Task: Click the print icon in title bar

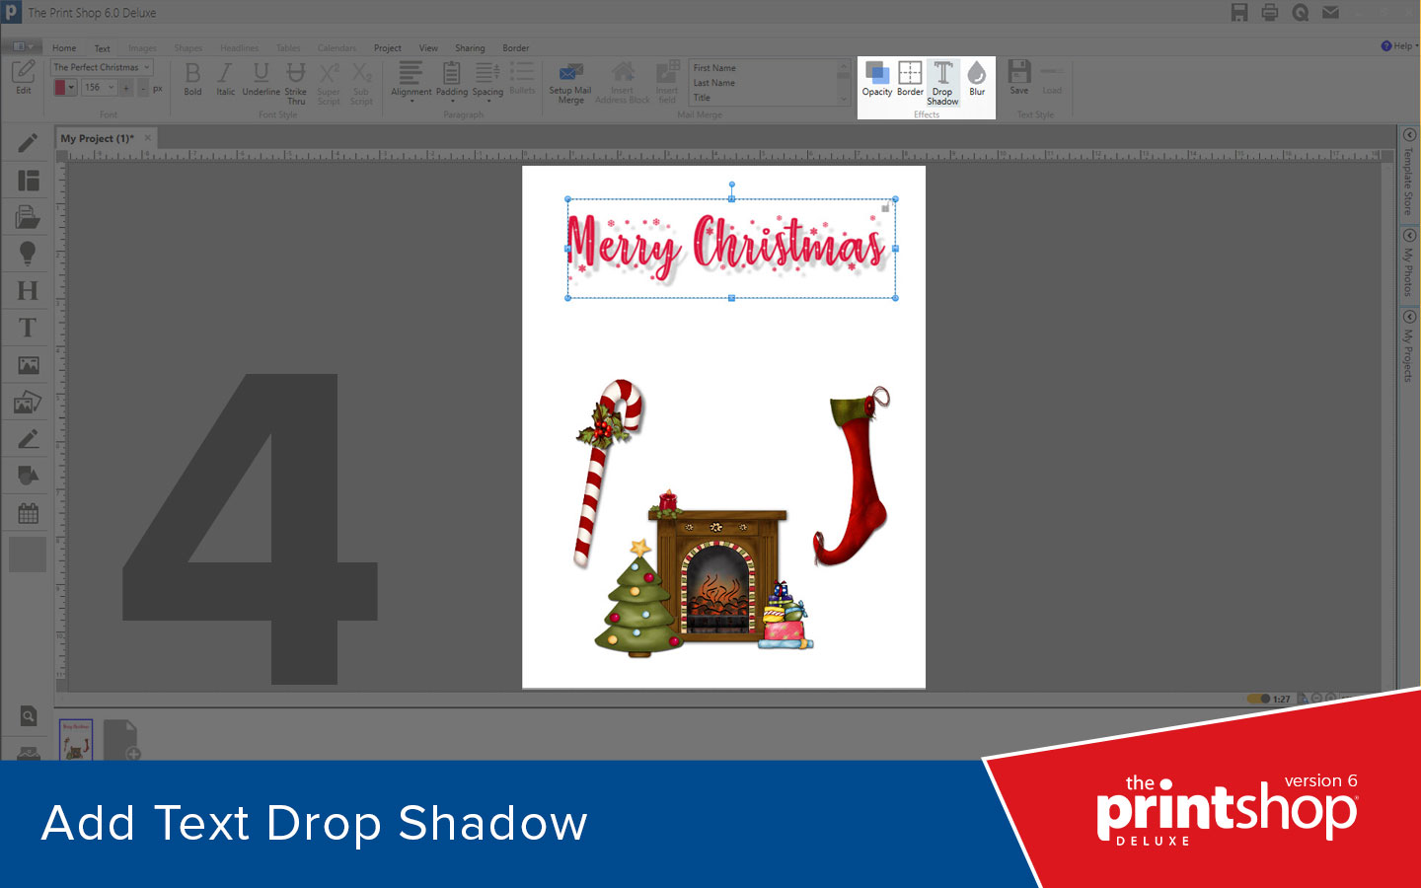Action: coord(1270,13)
